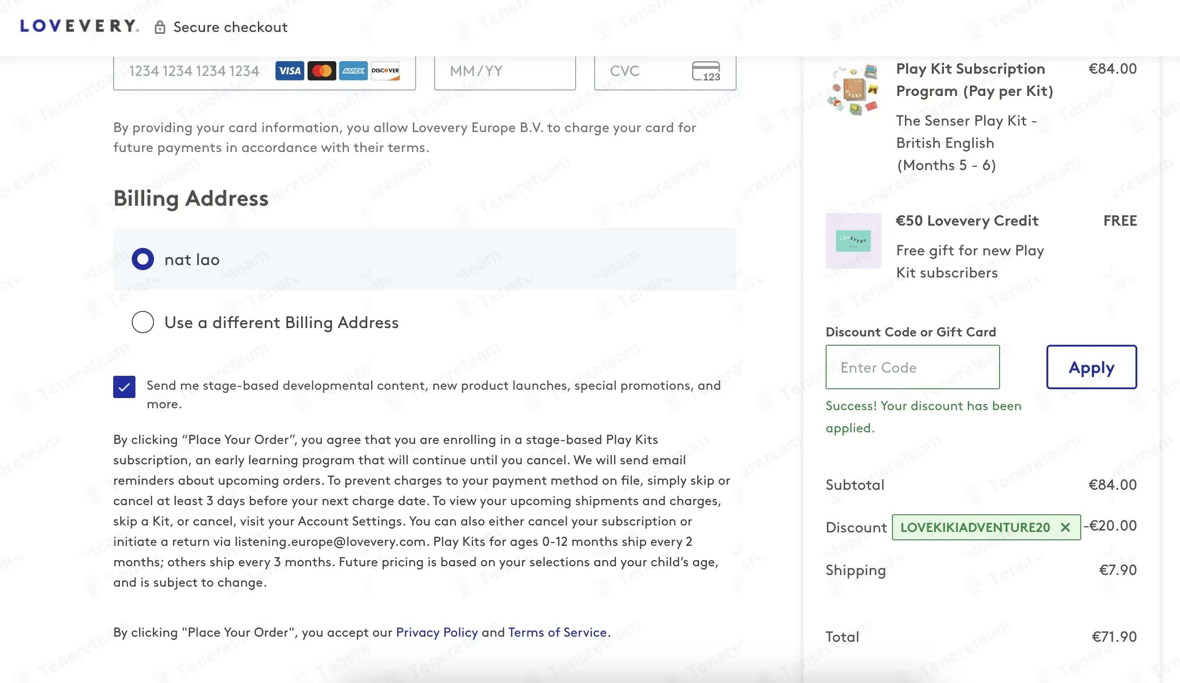Click the LOVEKIKIADVENTURE20 code tag text
The image size is (1180, 683).
975,527
